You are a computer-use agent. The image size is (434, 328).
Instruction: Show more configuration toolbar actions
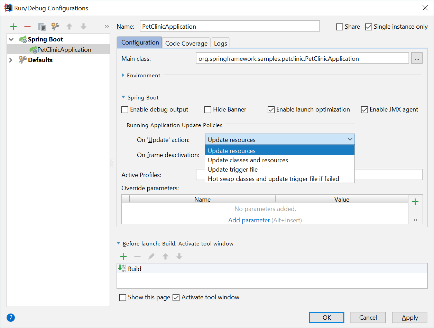coord(107,27)
